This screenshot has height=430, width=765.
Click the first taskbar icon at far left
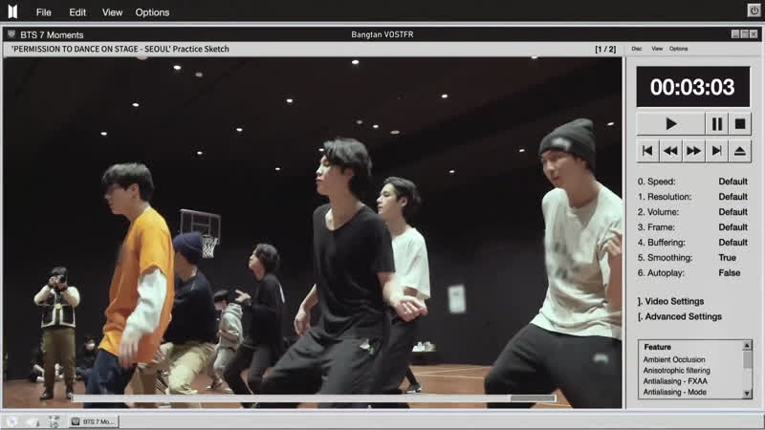tap(12, 421)
